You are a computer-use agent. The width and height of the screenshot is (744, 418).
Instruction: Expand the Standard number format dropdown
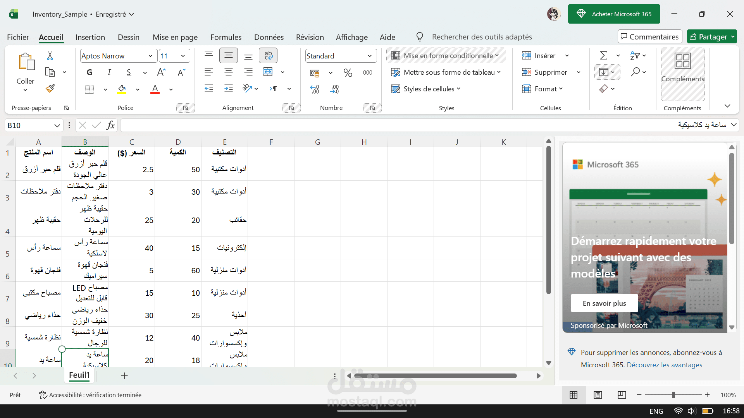coord(369,56)
